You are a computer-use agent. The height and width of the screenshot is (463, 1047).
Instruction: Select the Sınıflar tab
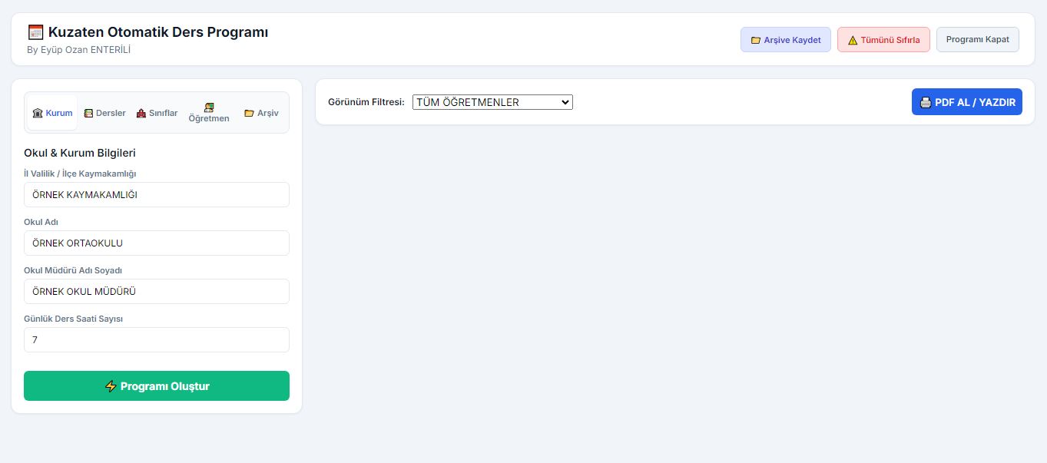(x=157, y=113)
